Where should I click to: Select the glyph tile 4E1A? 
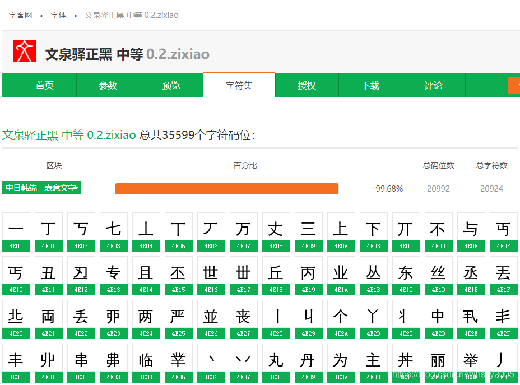[341, 276]
